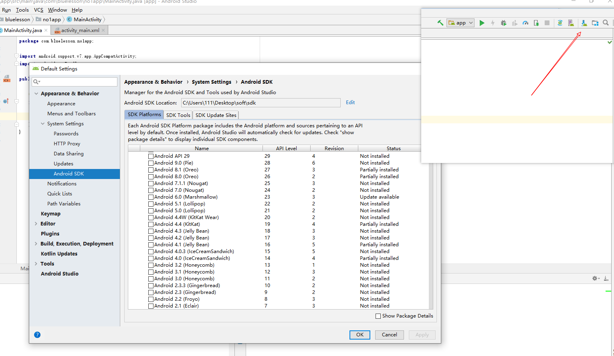Viewport: 614px width, 356px height.
Task: Close the activity_main.xml editor tab
Action: point(103,30)
